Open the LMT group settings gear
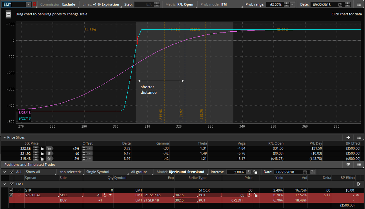 pyautogui.click(x=359, y=184)
